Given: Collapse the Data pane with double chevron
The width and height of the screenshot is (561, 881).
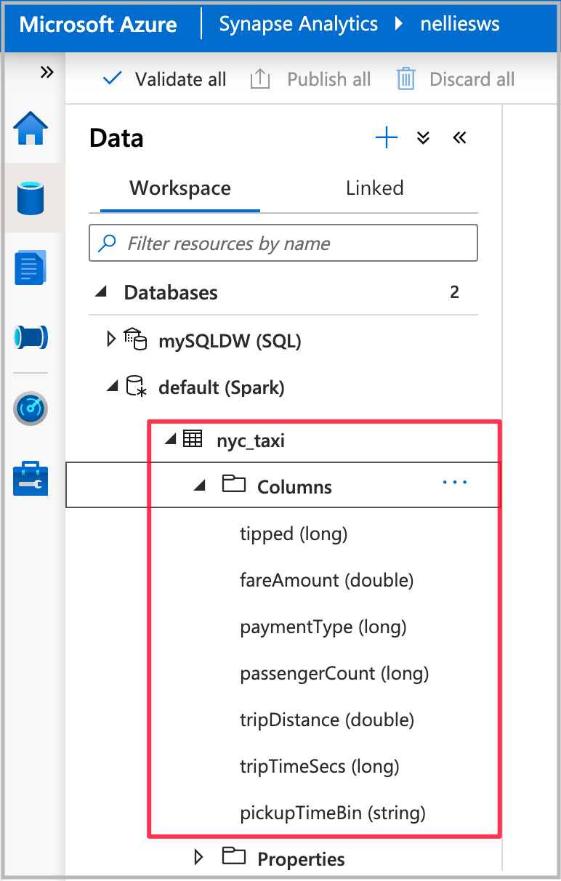Looking at the screenshot, I should point(459,137).
